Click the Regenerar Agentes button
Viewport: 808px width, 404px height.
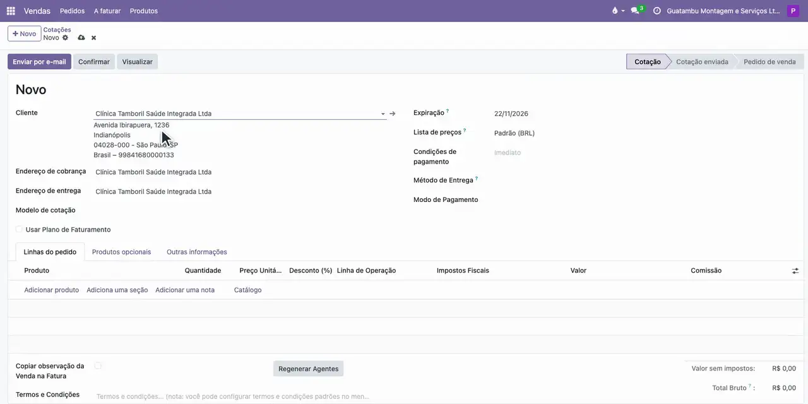[x=309, y=369]
